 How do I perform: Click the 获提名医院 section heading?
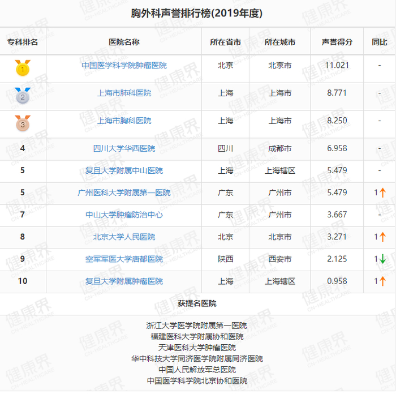point(197,303)
